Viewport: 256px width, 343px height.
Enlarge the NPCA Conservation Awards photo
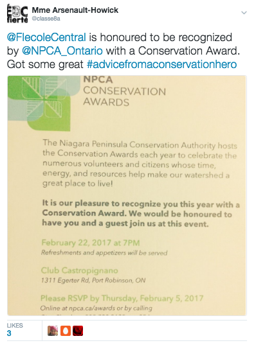[x=127, y=195]
